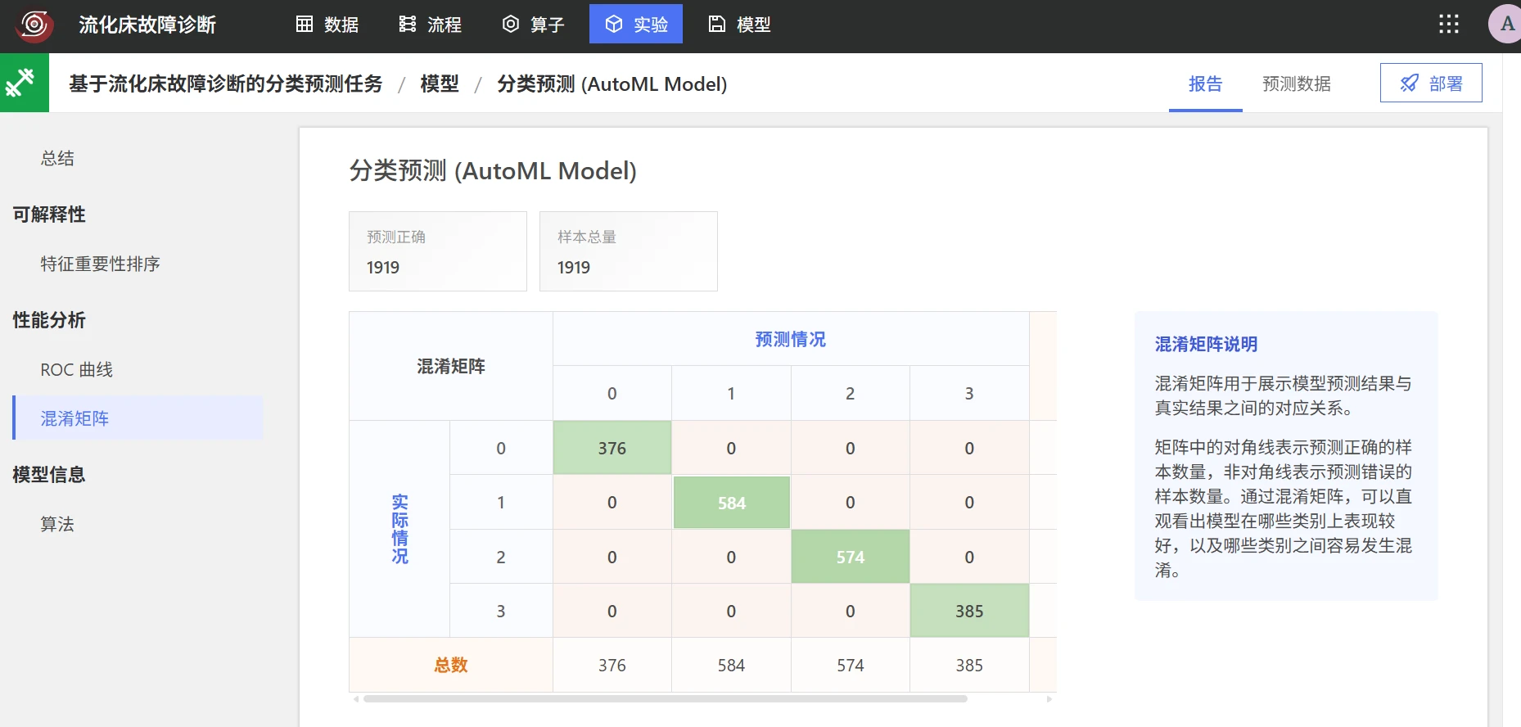Click the app logo spiral icon
Screen dimensions: 1521x727
click(34, 25)
